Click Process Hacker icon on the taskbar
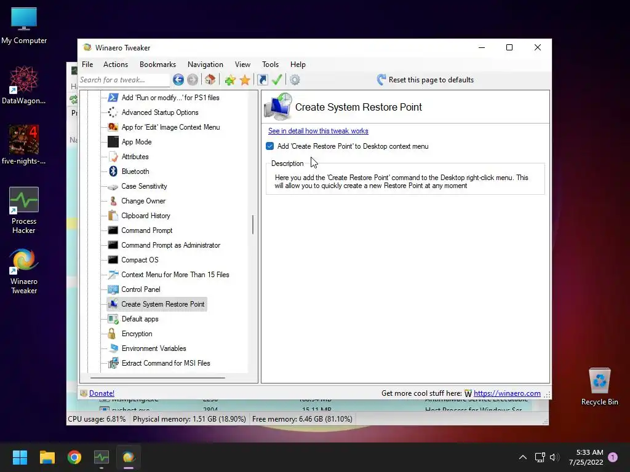The image size is (630, 472). (x=102, y=457)
